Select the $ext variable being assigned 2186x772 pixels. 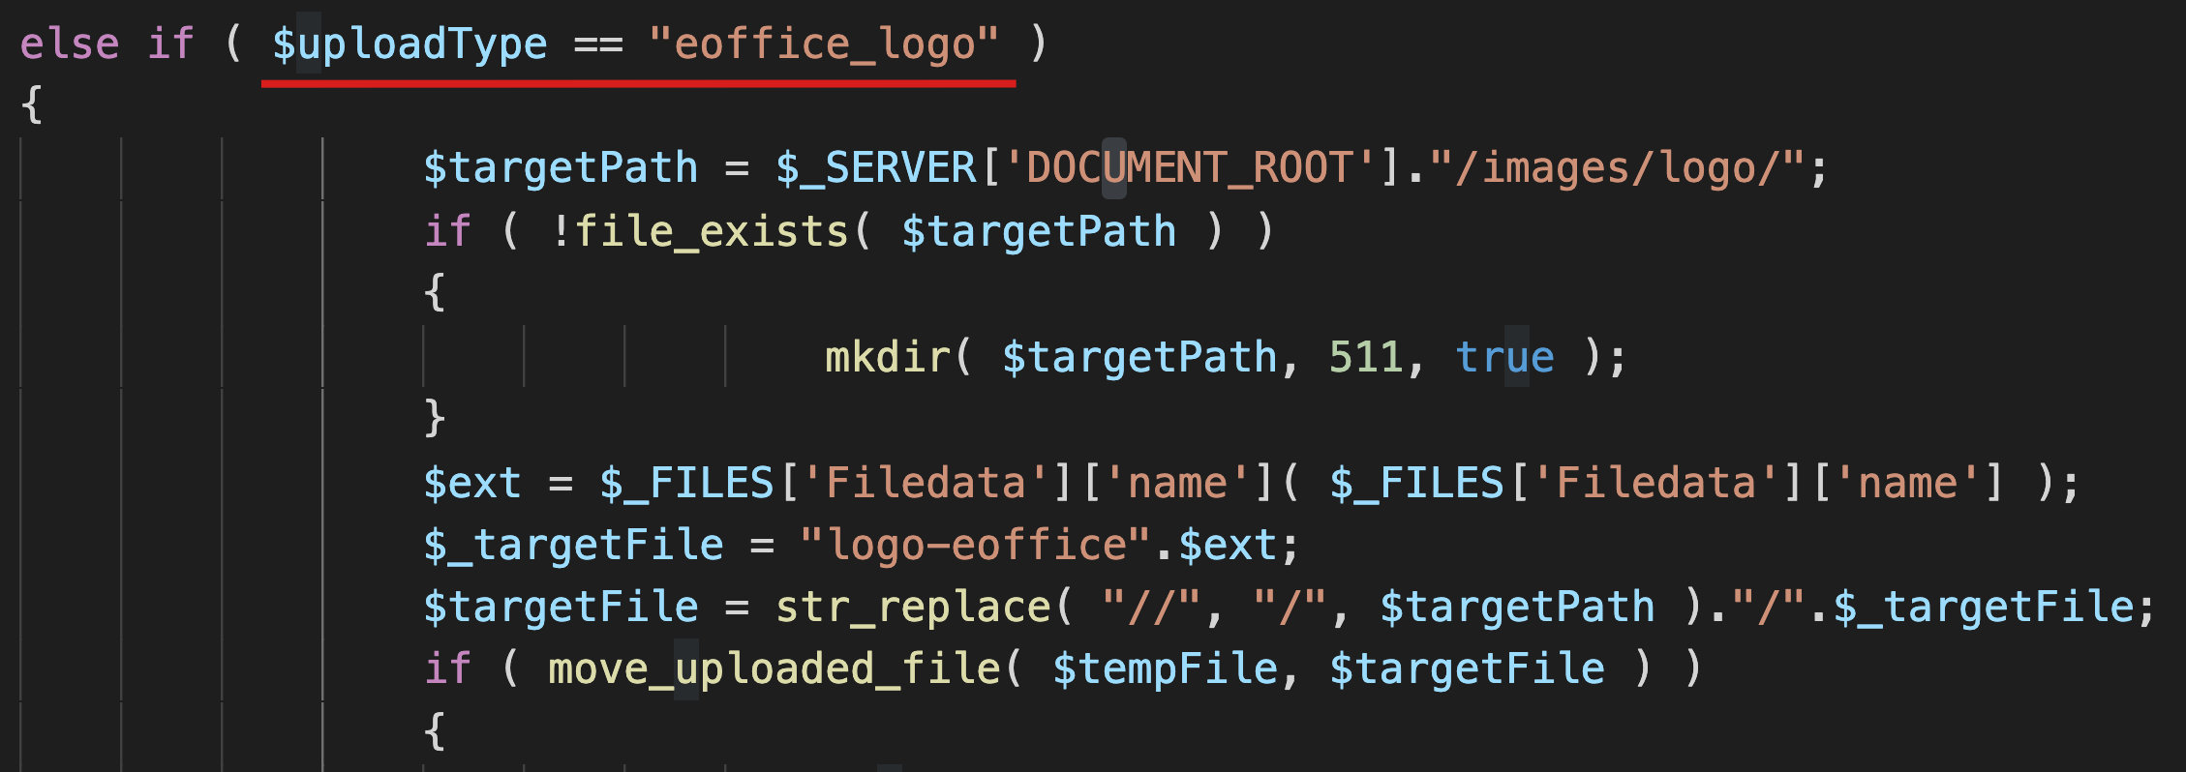472,483
